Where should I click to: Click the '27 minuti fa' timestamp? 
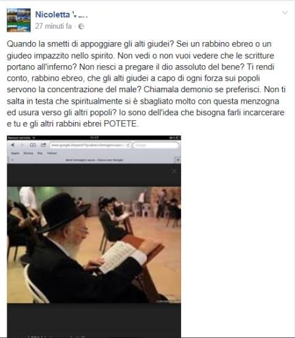[x=53, y=26]
